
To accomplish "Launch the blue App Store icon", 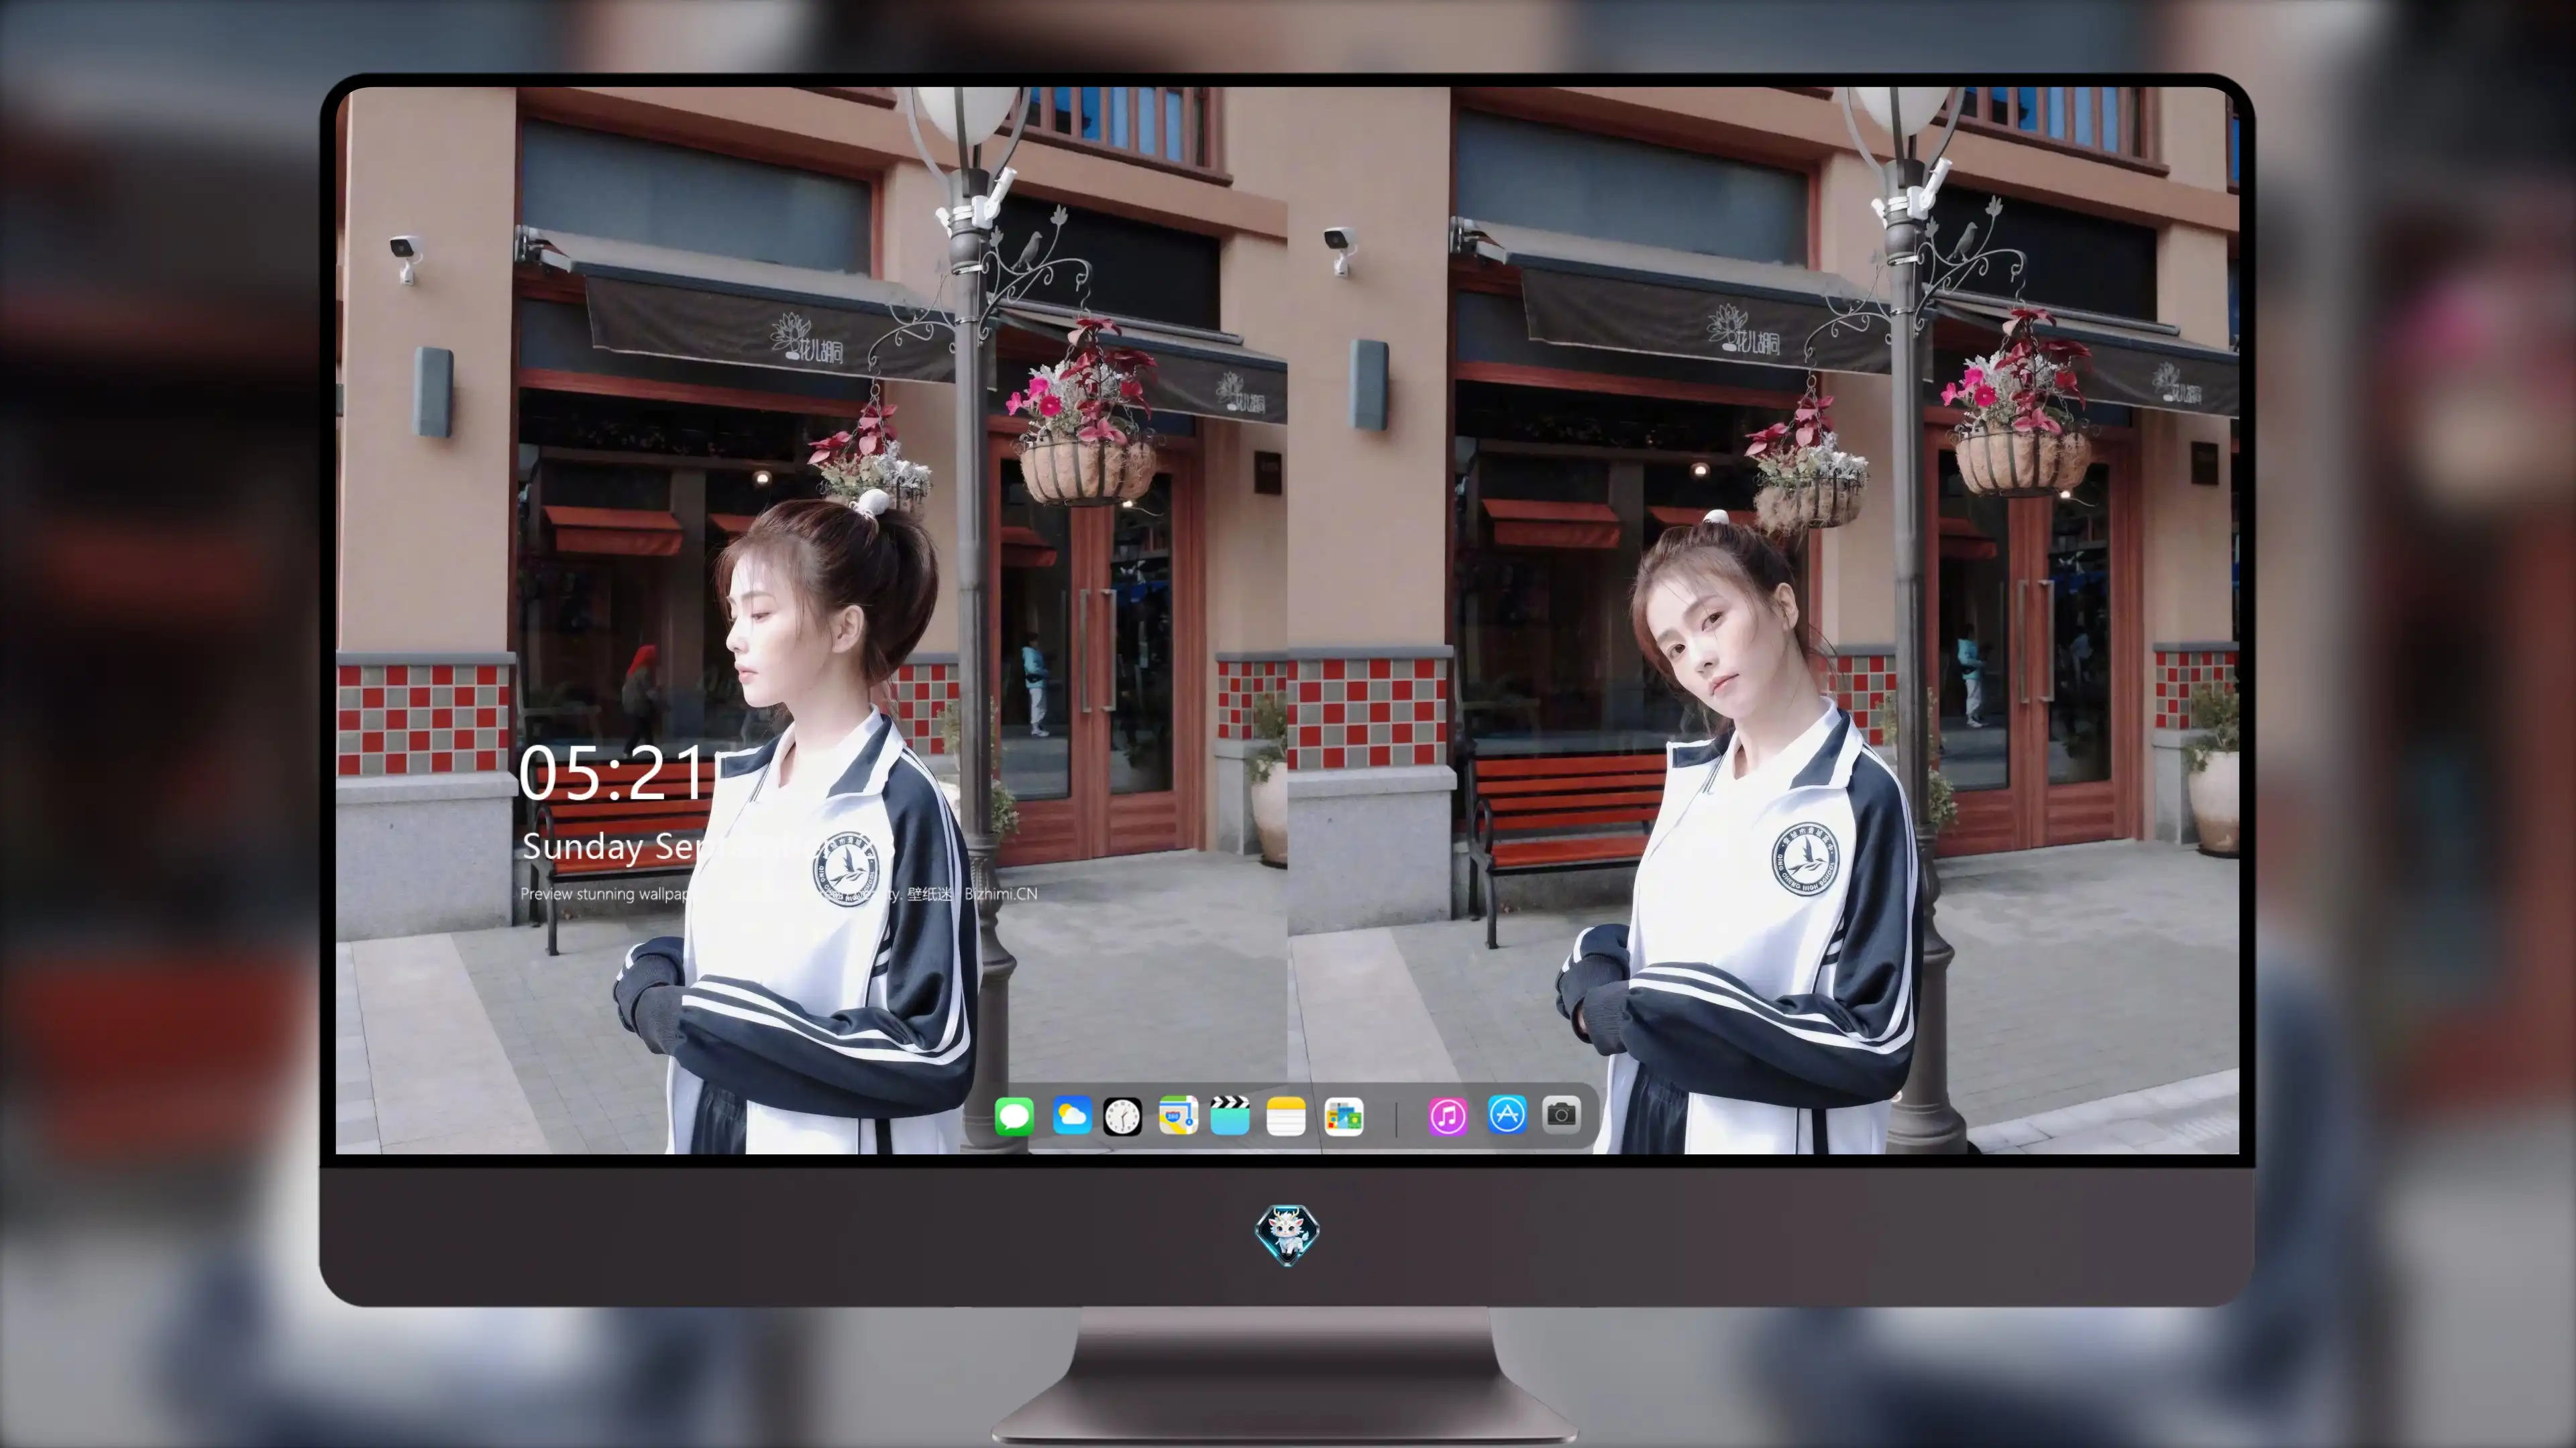I will click(1507, 1114).
